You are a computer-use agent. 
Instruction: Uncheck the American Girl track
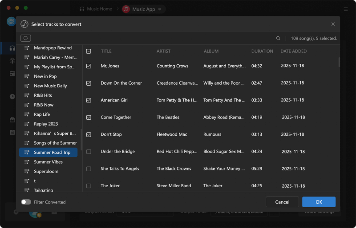pyautogui.click(x=89, y=100)
